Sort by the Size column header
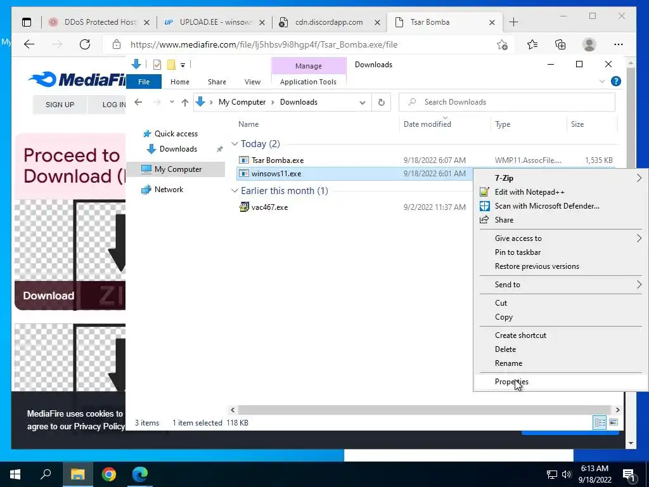This screenshot has width=649, height=487. pos(577,124)
